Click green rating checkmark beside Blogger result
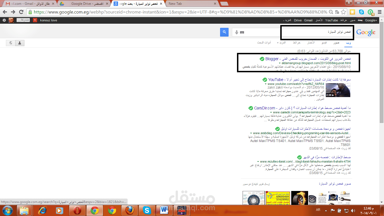Screen dimensions: 384x216 click(262, 59)
